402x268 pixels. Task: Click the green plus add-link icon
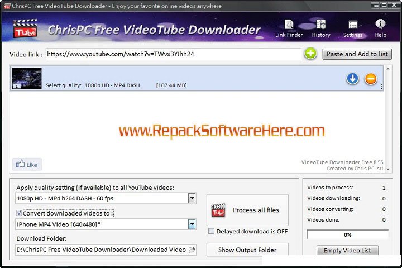pyautogui.click(x=310, y=54)
